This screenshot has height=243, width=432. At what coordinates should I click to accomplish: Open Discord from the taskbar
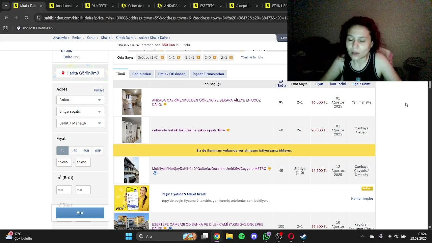254,236
